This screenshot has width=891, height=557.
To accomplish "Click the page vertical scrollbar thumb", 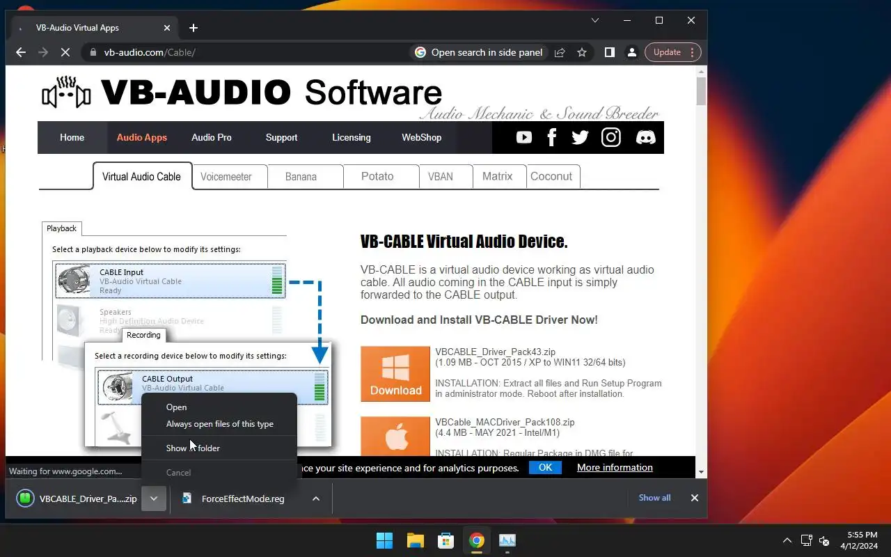I will click(x=701, y=91).
